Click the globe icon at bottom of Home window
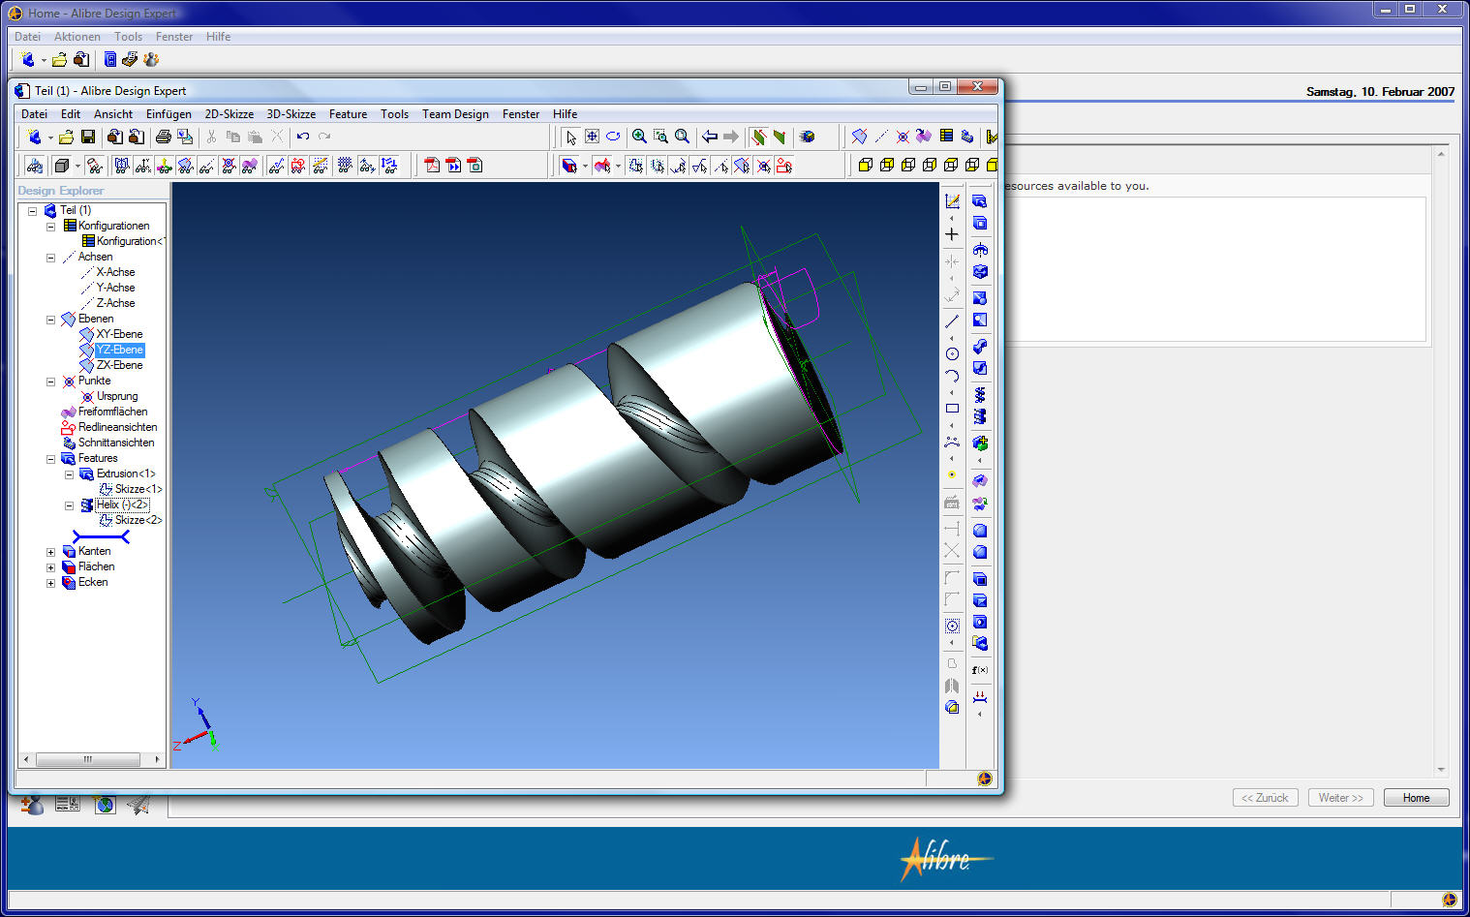 tap(105, 805)
